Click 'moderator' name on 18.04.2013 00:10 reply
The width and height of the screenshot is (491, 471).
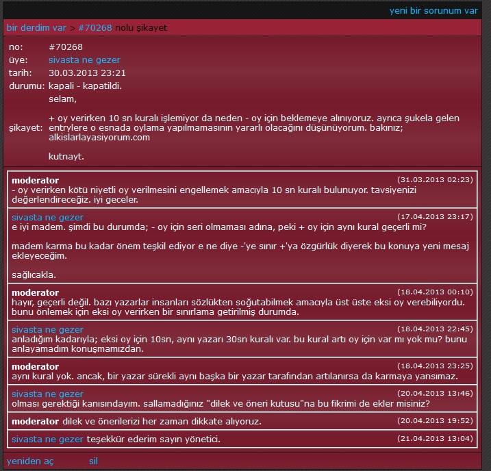(x=36, y=292)
